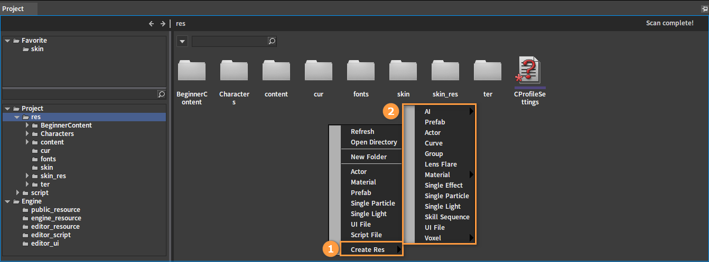Screen dimensions: 709x262
Task: Select engine_resource under Engine
Action: click(x=56, y=218)
